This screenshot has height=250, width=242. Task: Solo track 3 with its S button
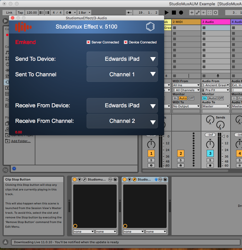[x=210, y=160]
